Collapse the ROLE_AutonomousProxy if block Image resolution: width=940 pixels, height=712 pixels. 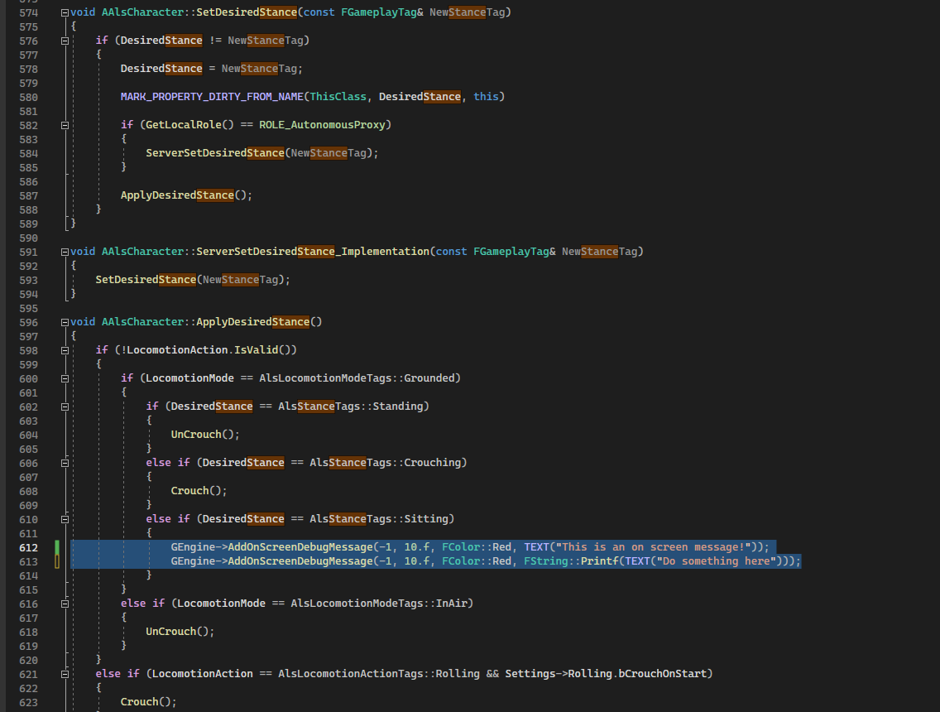click(64, 124)
